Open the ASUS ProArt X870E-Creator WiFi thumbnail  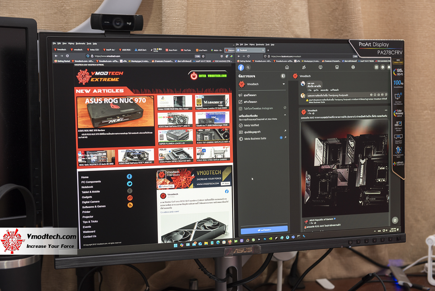click(176, 155)
